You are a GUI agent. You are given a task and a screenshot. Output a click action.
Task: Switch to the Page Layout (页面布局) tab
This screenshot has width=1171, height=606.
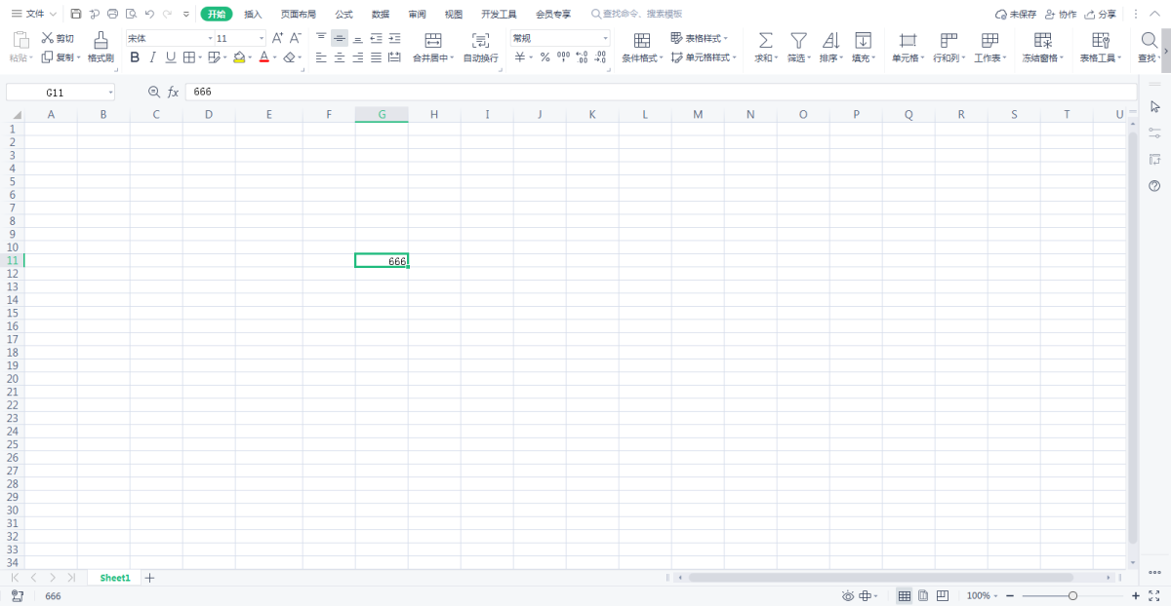299,15
